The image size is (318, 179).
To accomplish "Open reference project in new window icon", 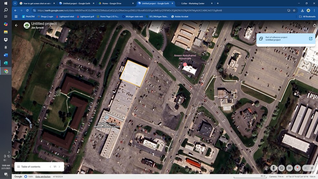I will coord(311,38).
